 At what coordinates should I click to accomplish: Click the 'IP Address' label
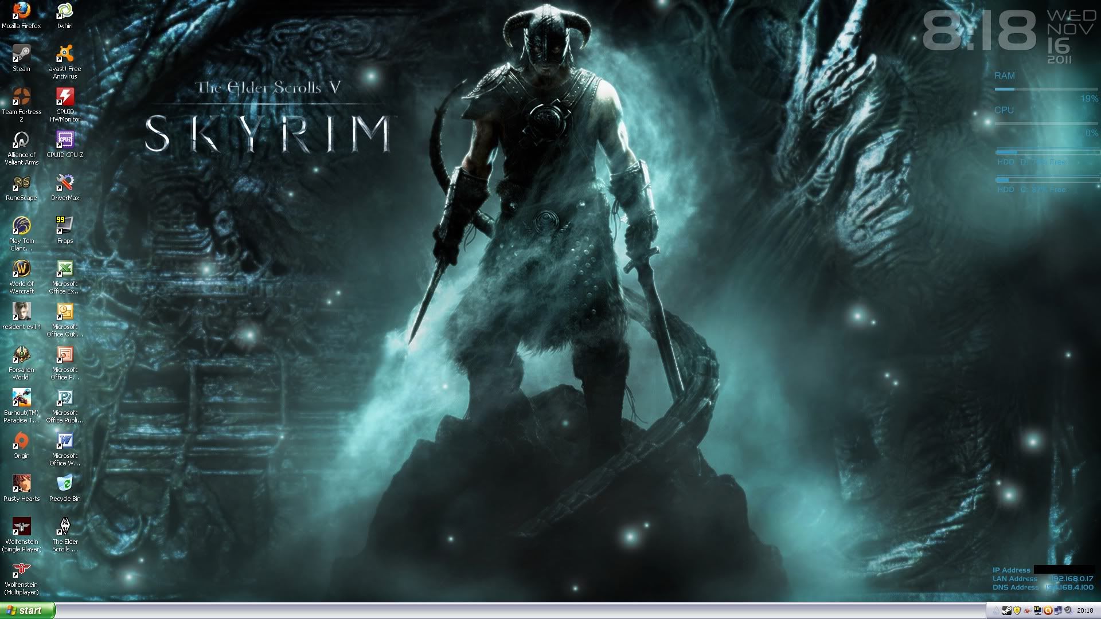[1012, 570]
